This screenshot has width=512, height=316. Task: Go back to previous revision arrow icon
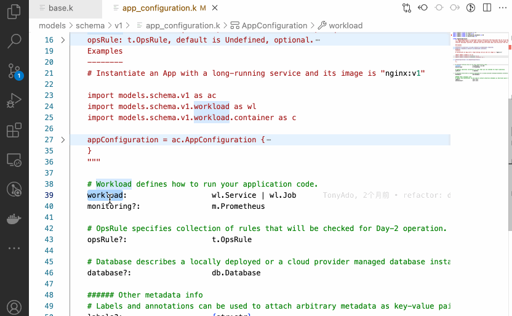coord(423,7)
